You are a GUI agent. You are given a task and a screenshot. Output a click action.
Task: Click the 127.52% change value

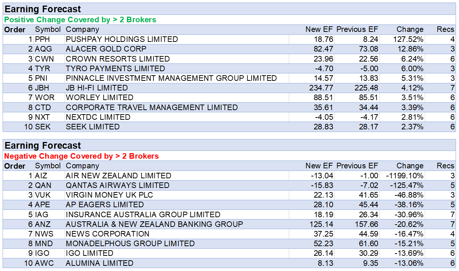[x=408, y=39]
